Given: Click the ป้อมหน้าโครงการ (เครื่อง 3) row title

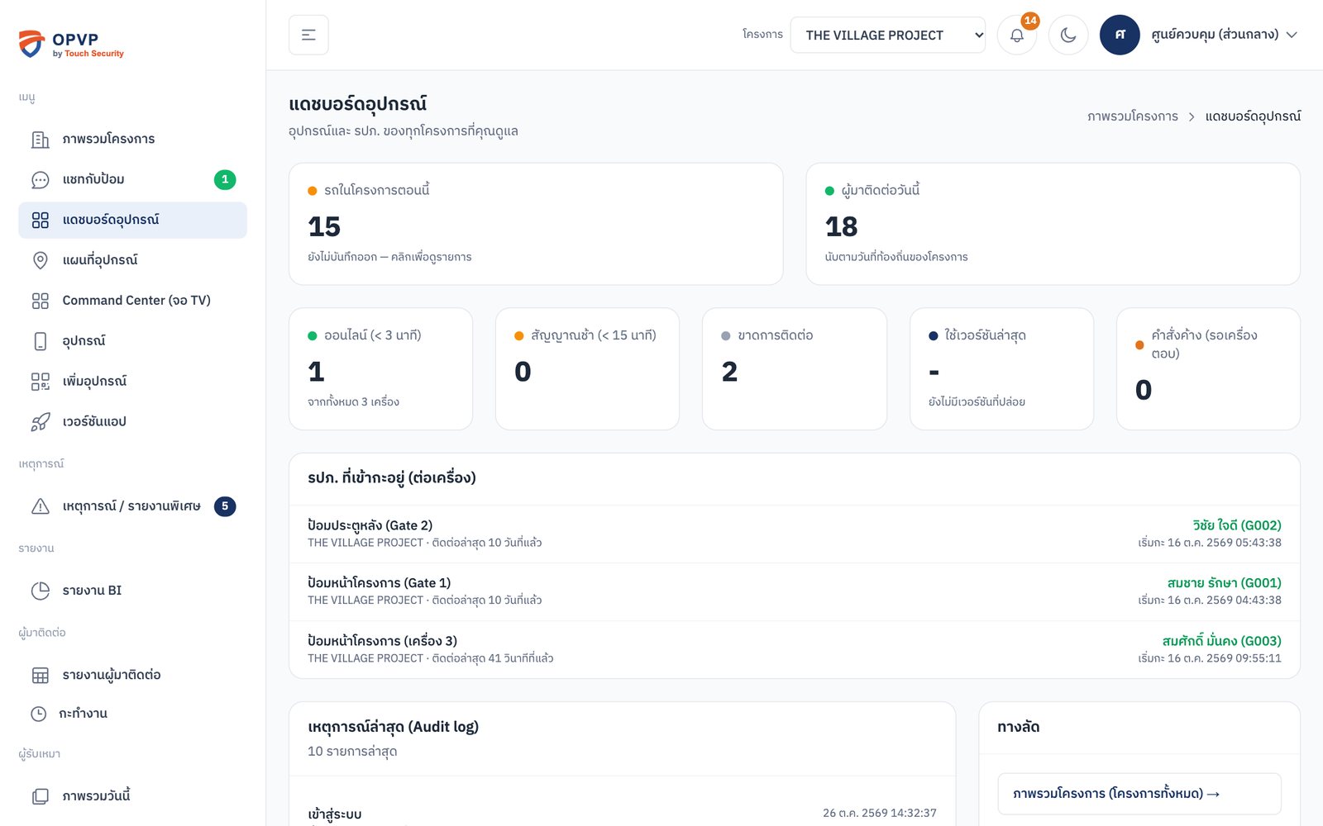Looking at the screenshot, I should (x=382, y=641).
